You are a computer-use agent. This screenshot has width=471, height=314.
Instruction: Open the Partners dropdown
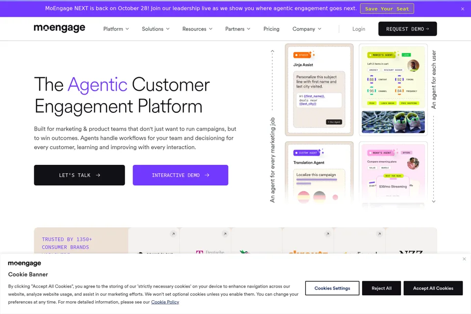237,29
